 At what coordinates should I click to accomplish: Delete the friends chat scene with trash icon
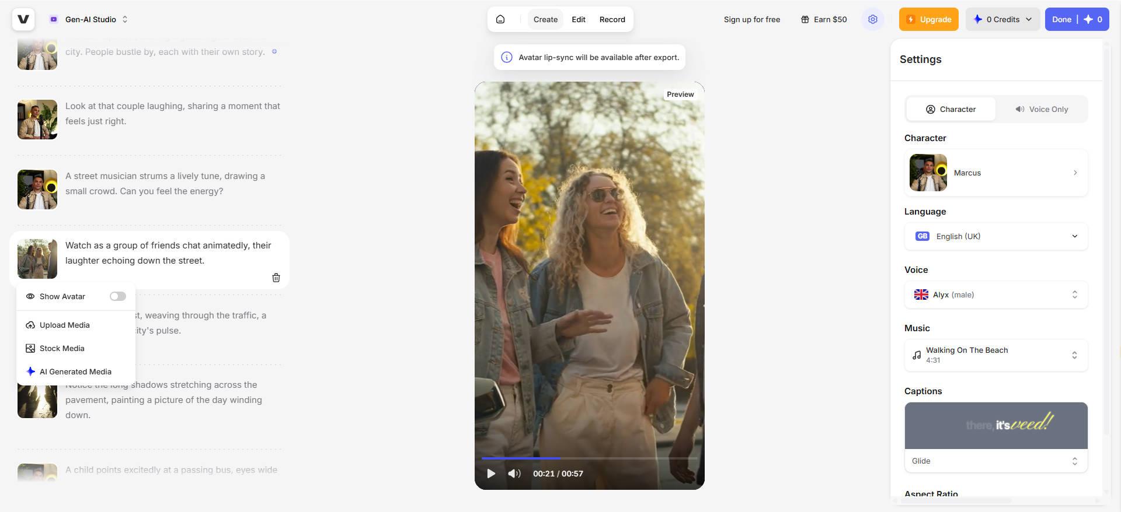point(276,278)
